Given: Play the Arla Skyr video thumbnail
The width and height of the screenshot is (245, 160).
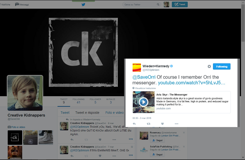Looking at the screenshot, I should 143,102.
